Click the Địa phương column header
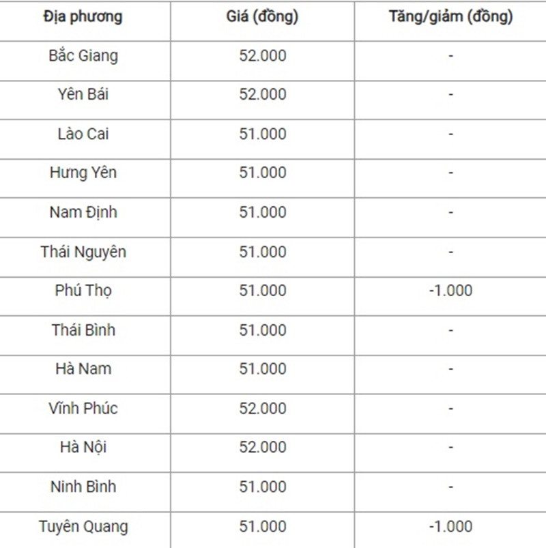This screenshot has width=546, height=548. (x=83, y=17)
